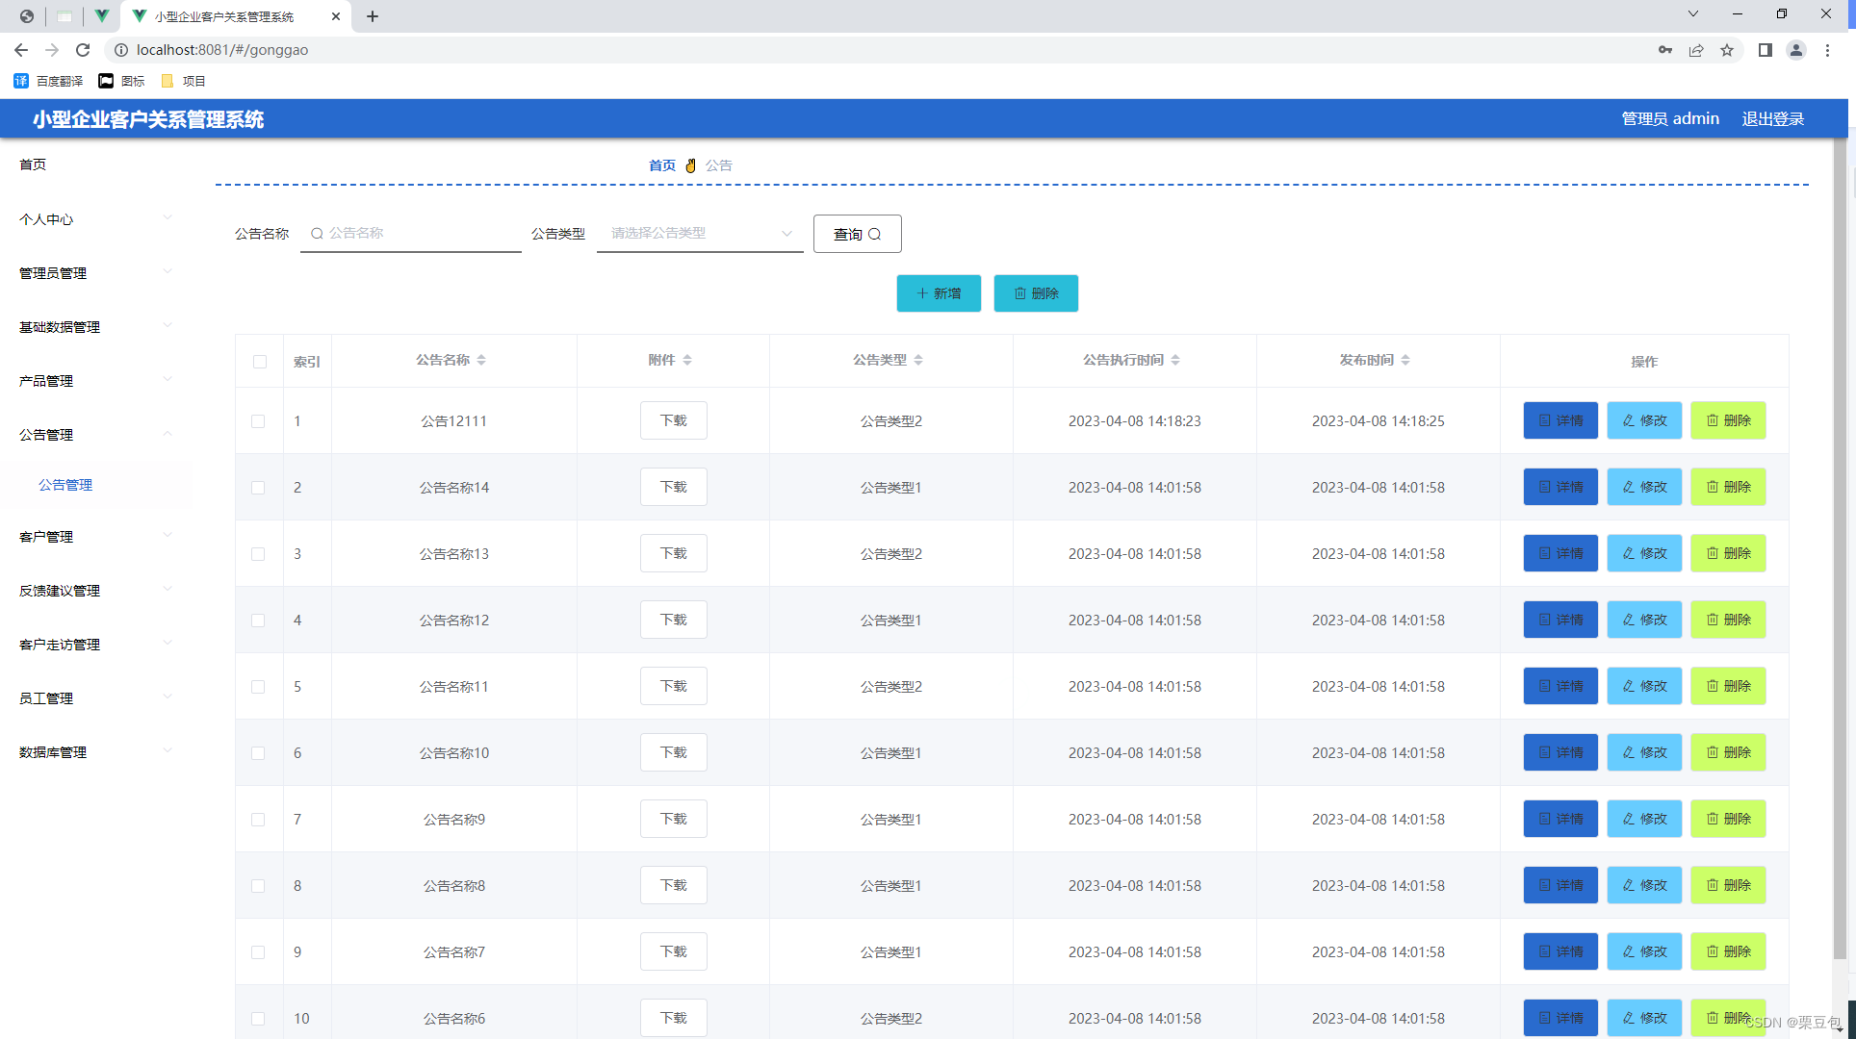Check the checkbox beside 公告名称11

coord(259,686)
